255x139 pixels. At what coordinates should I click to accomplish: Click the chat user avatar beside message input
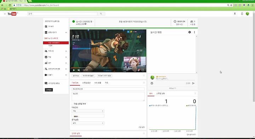coord(152,77)
